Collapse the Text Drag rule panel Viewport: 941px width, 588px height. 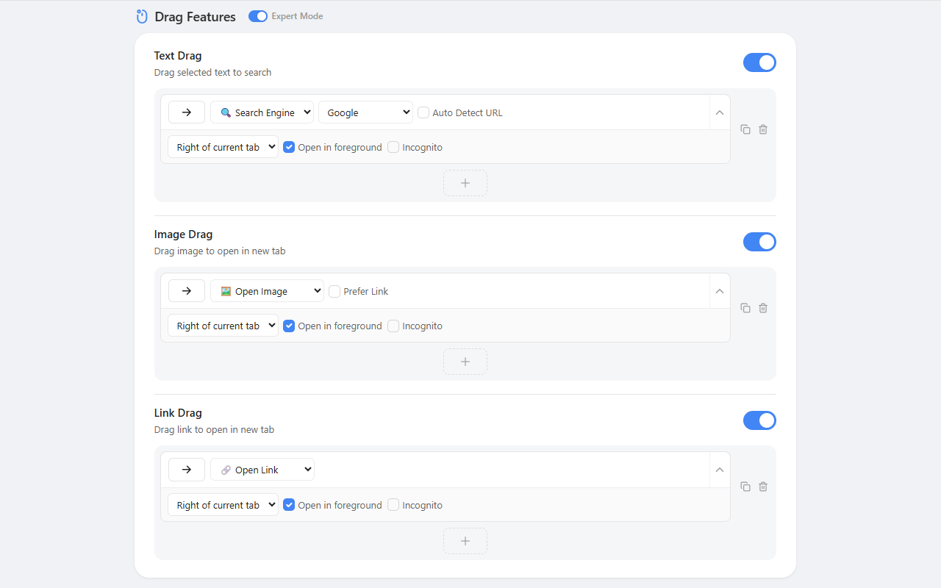click(720, 112)
